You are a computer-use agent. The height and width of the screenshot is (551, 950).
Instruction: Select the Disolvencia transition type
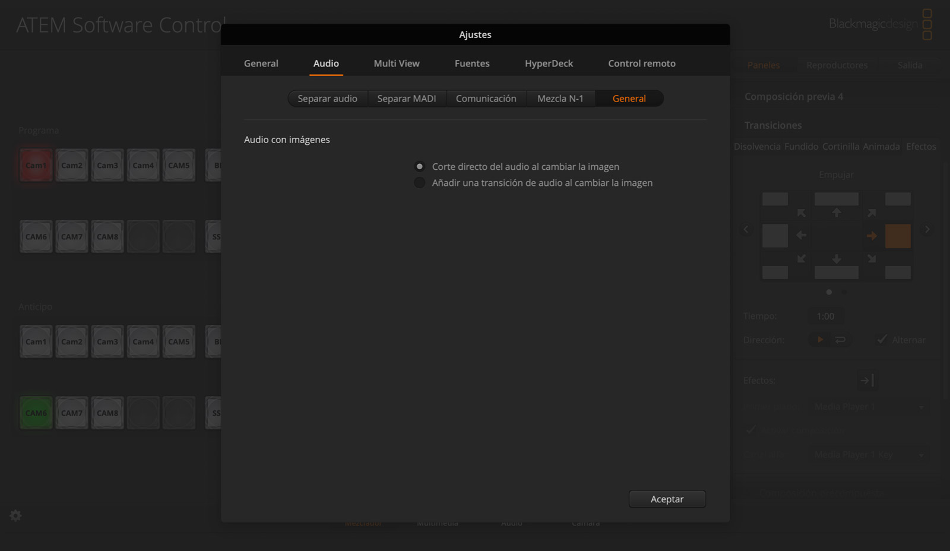pyautogui.click(x=757, y=147)
